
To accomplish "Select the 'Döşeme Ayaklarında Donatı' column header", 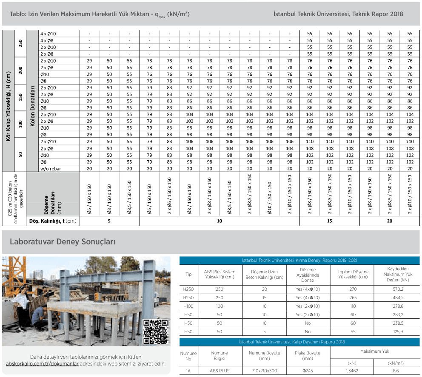I will [308, 275].
